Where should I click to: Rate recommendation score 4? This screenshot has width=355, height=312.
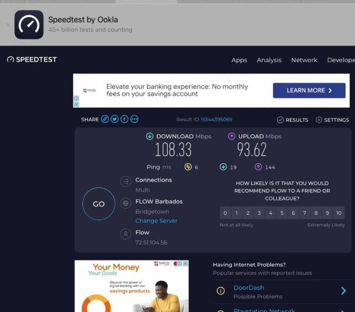pyautogui.click(x=271, y=213)
